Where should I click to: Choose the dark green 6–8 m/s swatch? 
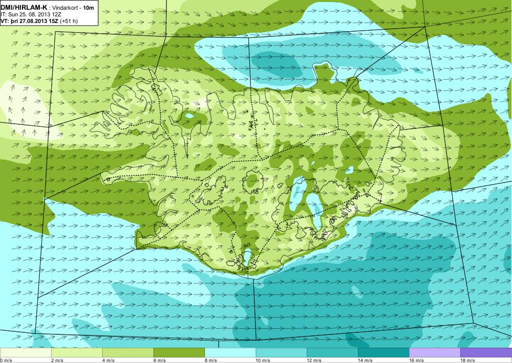[x=179, y=353]
